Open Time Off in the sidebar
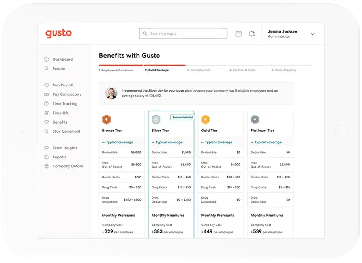 (60, 113)
